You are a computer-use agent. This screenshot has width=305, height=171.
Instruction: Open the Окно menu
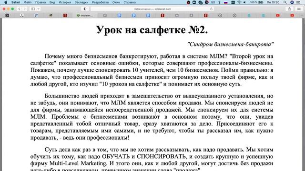(116, 2)
